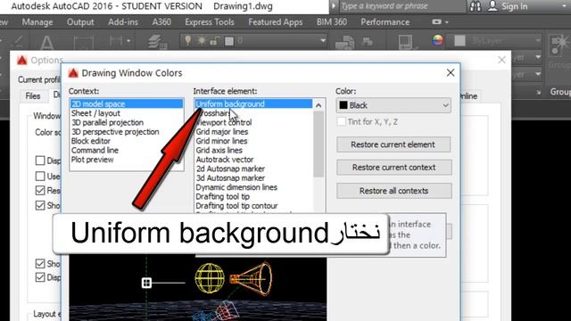
Task: Uncheck the bottom Disp checkbox in Options
Action: click(x=40, y=277)
